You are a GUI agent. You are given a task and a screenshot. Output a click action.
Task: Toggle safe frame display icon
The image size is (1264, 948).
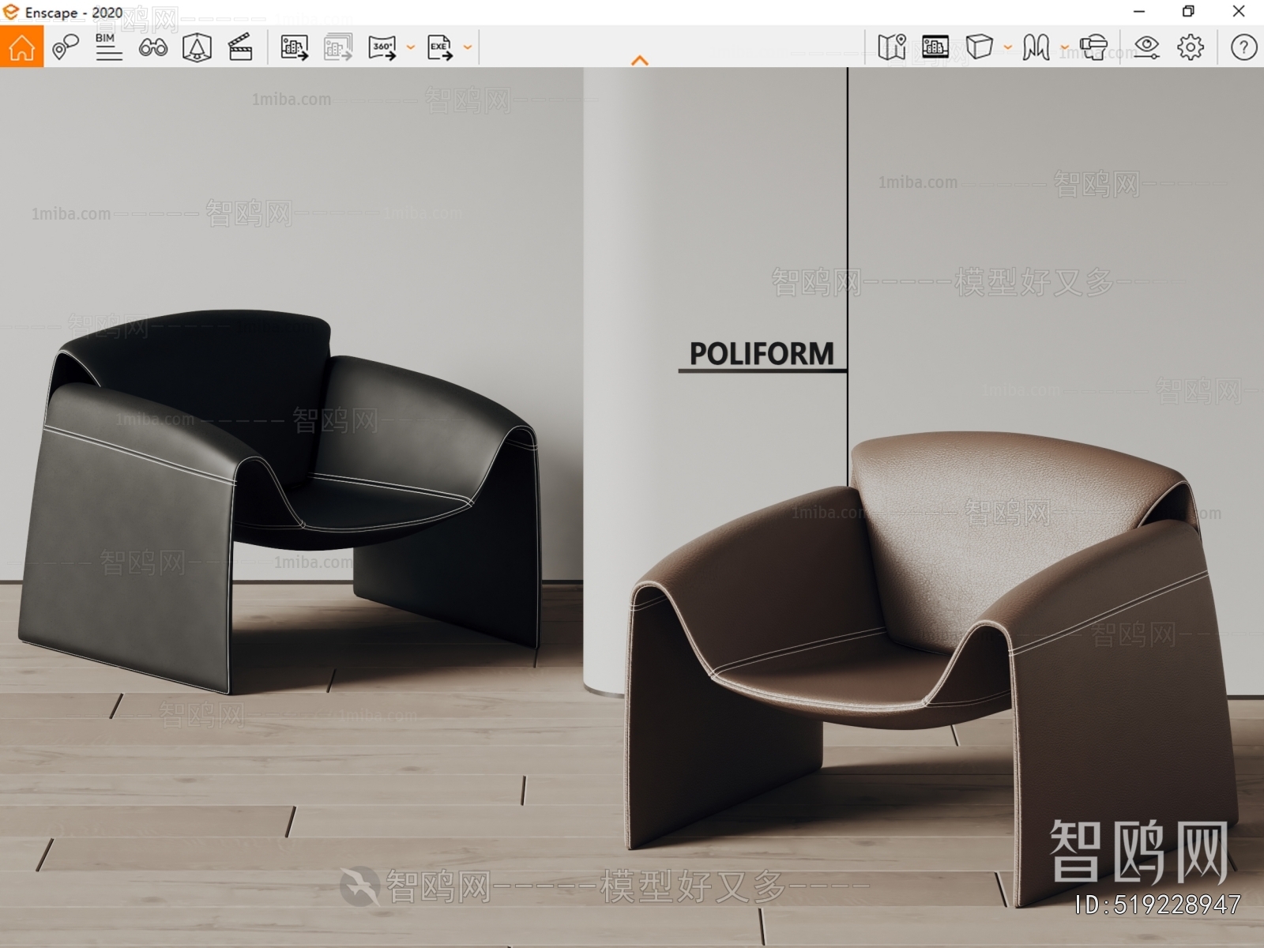tap(935, 47)
